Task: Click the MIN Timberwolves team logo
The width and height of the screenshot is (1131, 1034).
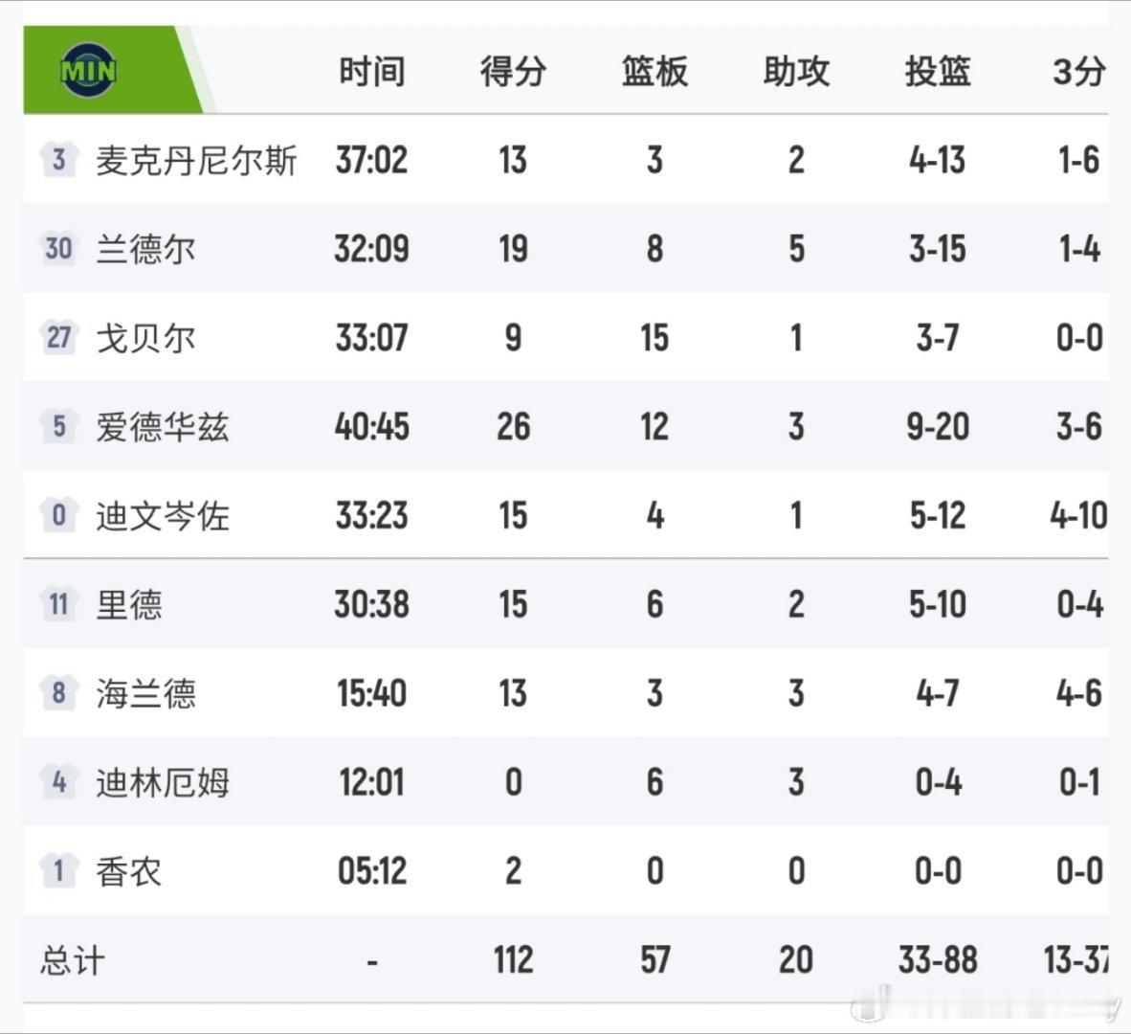Action: 89,70
